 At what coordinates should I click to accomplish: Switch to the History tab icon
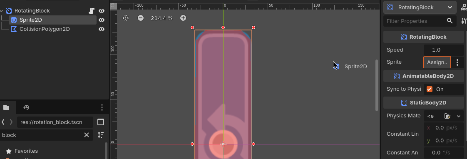26,107
